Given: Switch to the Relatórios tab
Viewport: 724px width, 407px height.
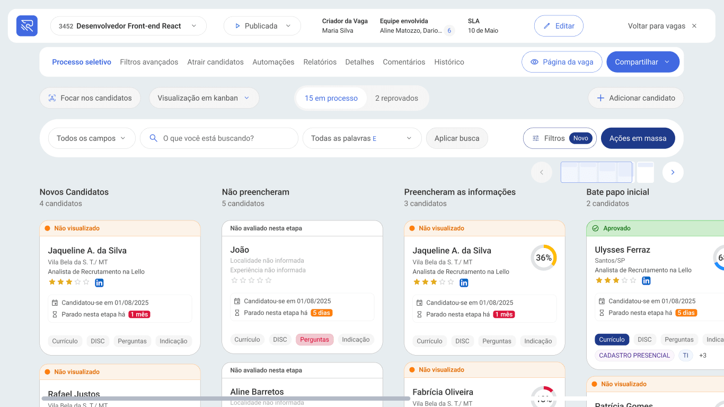Looking at the screenshot, I should [320, 61].
